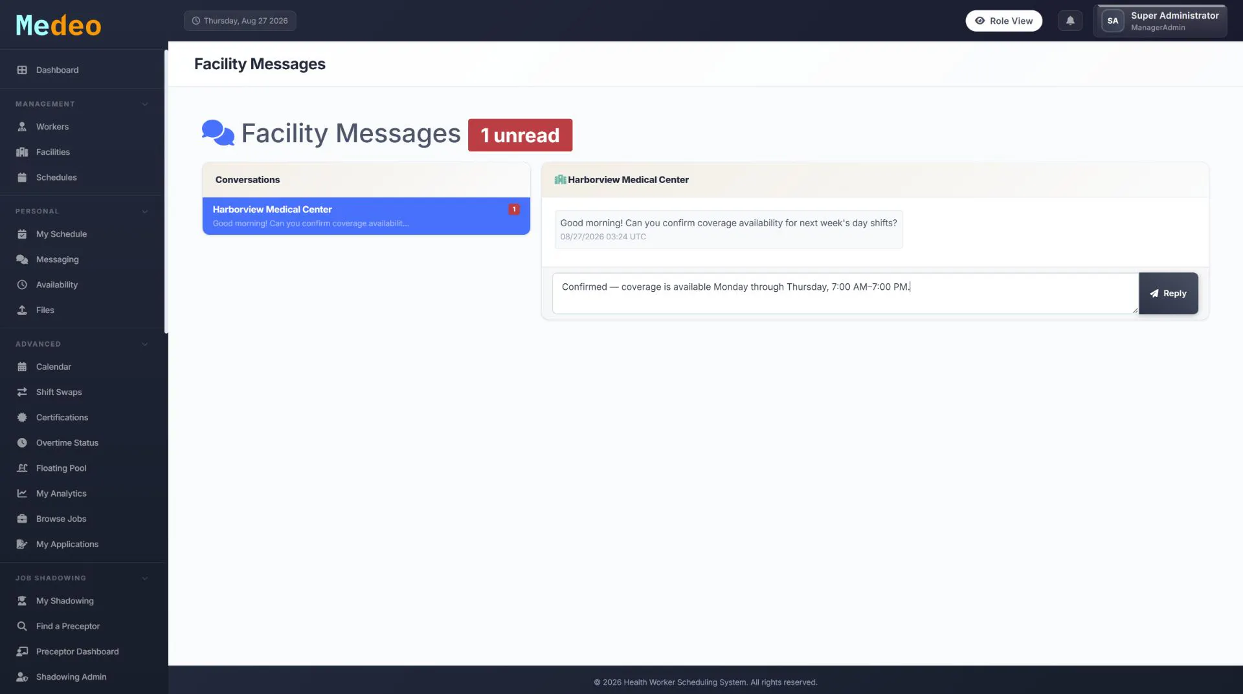
Task: Click the unread count badge on Harborview conversation
Action: (x=514, y=210)
